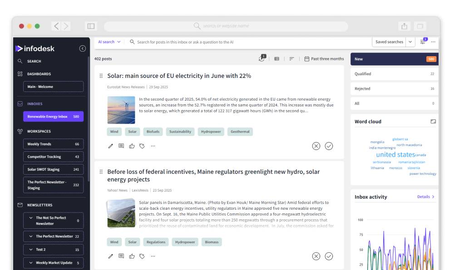Image resolution: width=454 pixels, height=270 pixels.
Task: Switch to the Qualified tab
Action: (394, 73)
